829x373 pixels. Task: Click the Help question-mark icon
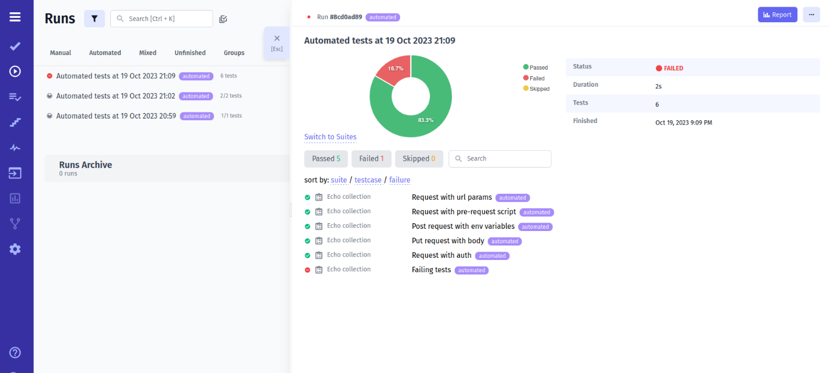pos(15,352)
